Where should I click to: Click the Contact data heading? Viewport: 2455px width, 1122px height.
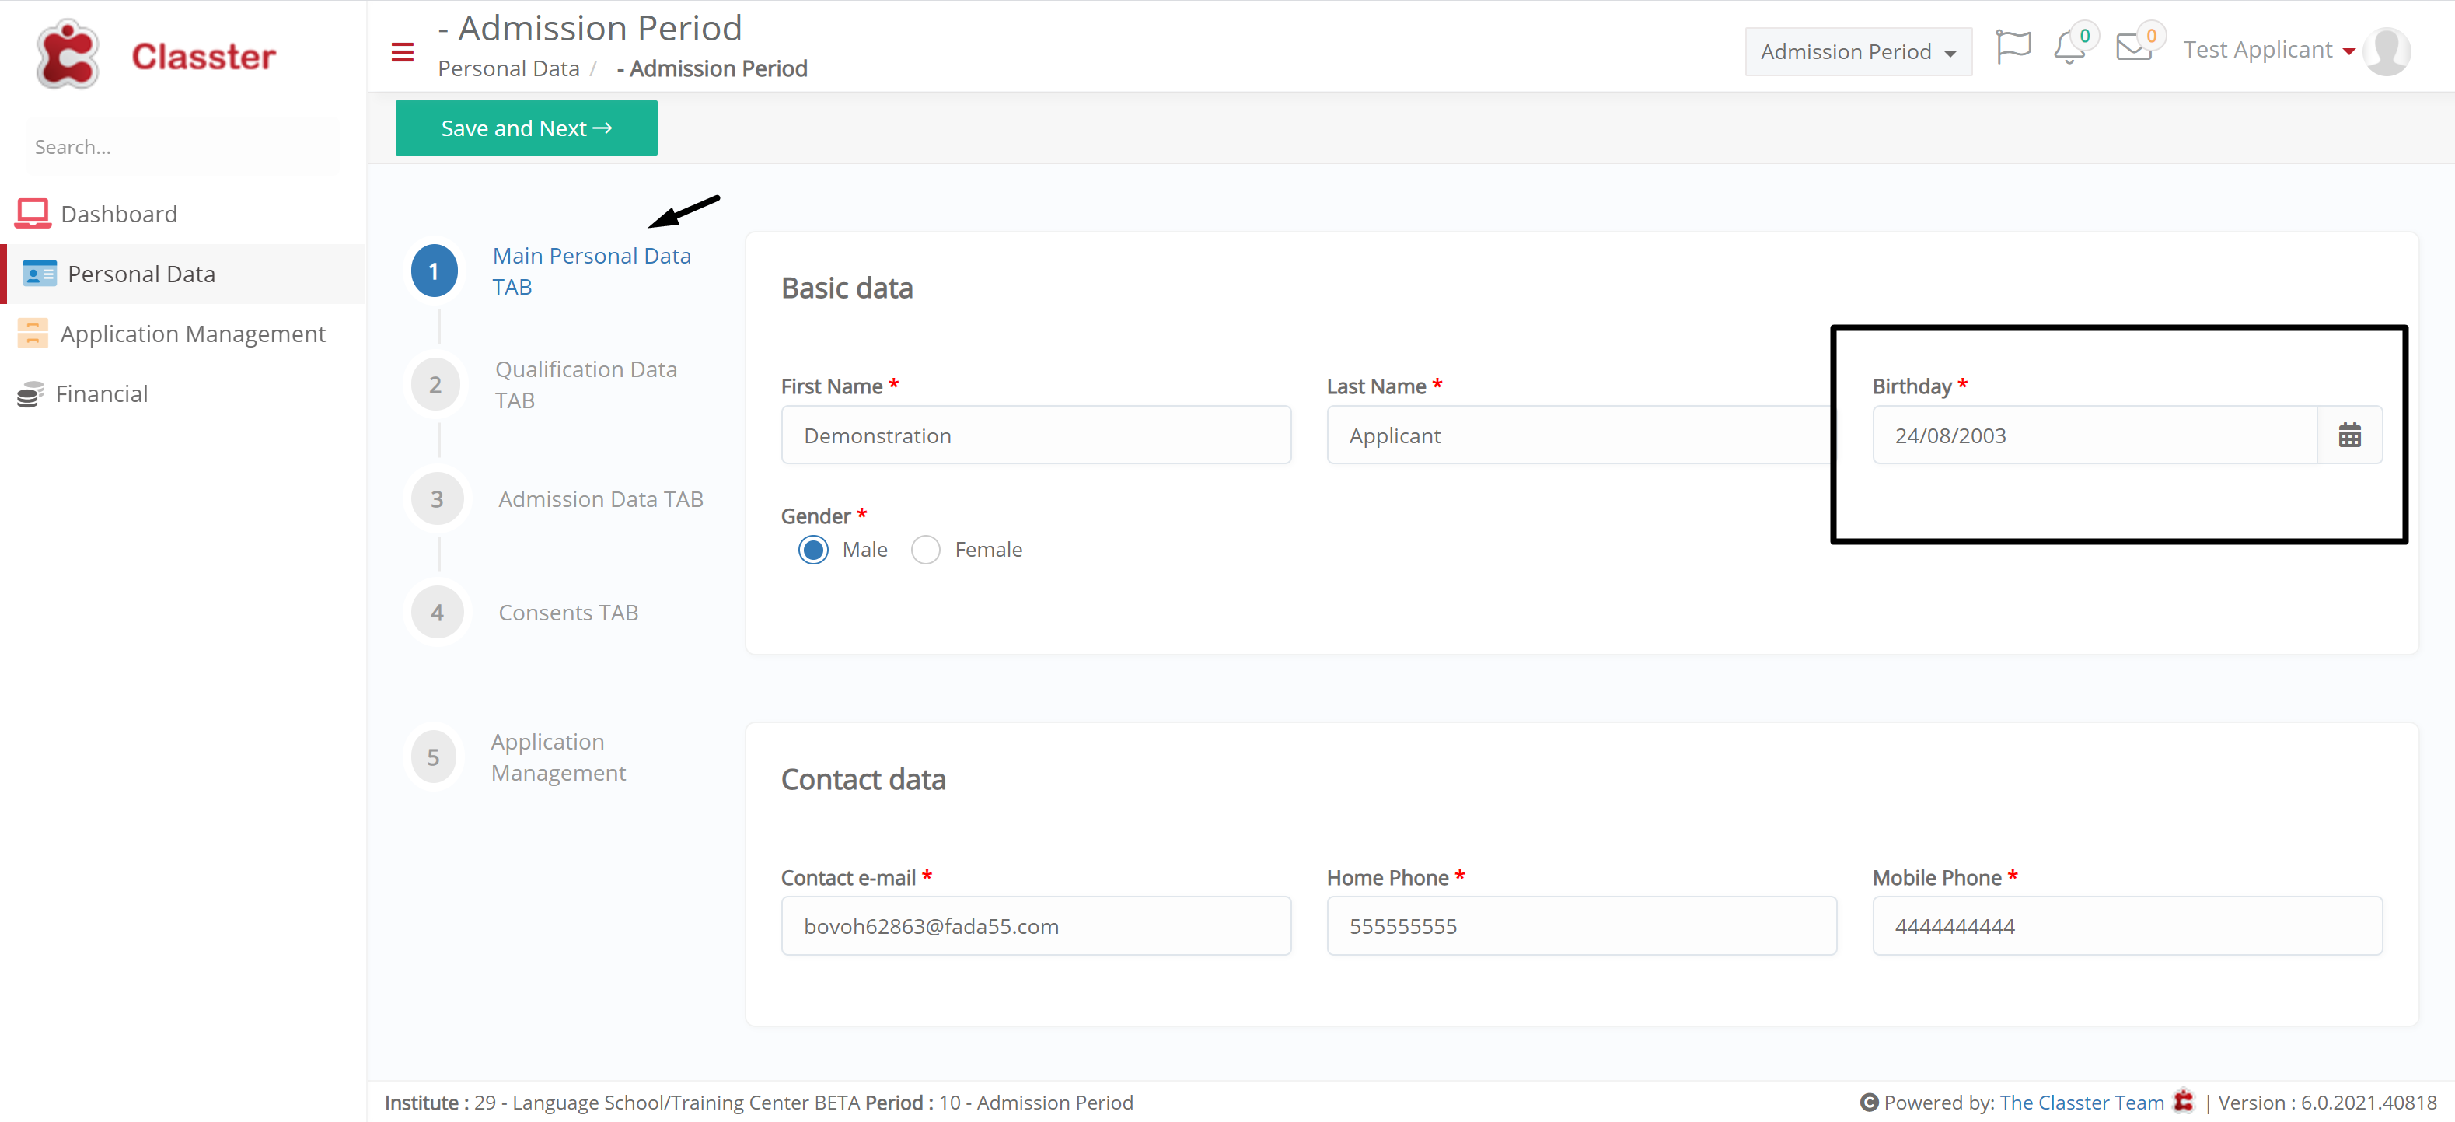pyautogui.click(x=864, y=780)
